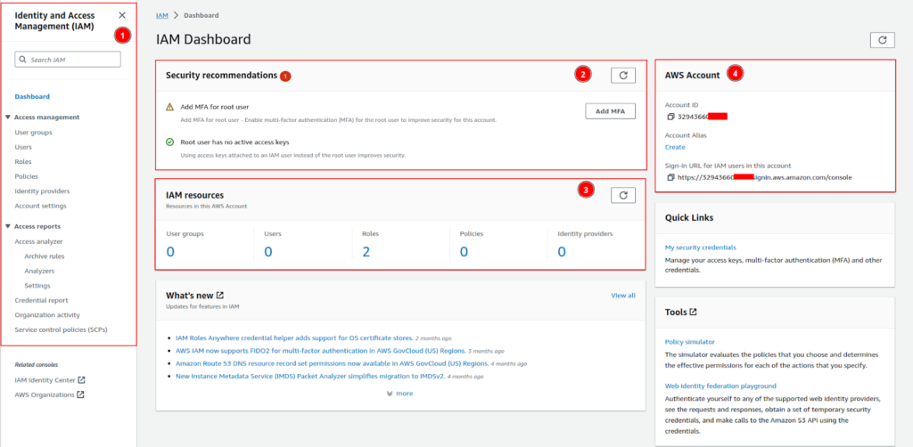Click the Quick Links heading
This screenshot has height=447, width=913.
pos(689,217)
